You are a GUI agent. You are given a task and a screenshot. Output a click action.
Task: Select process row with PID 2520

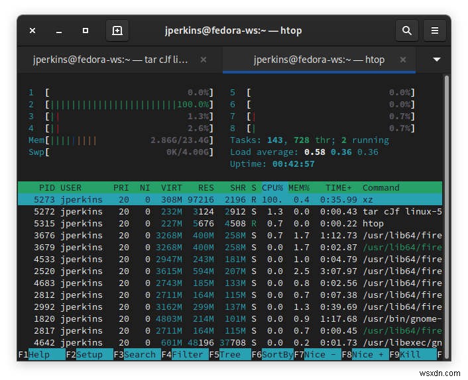[230, 271]
